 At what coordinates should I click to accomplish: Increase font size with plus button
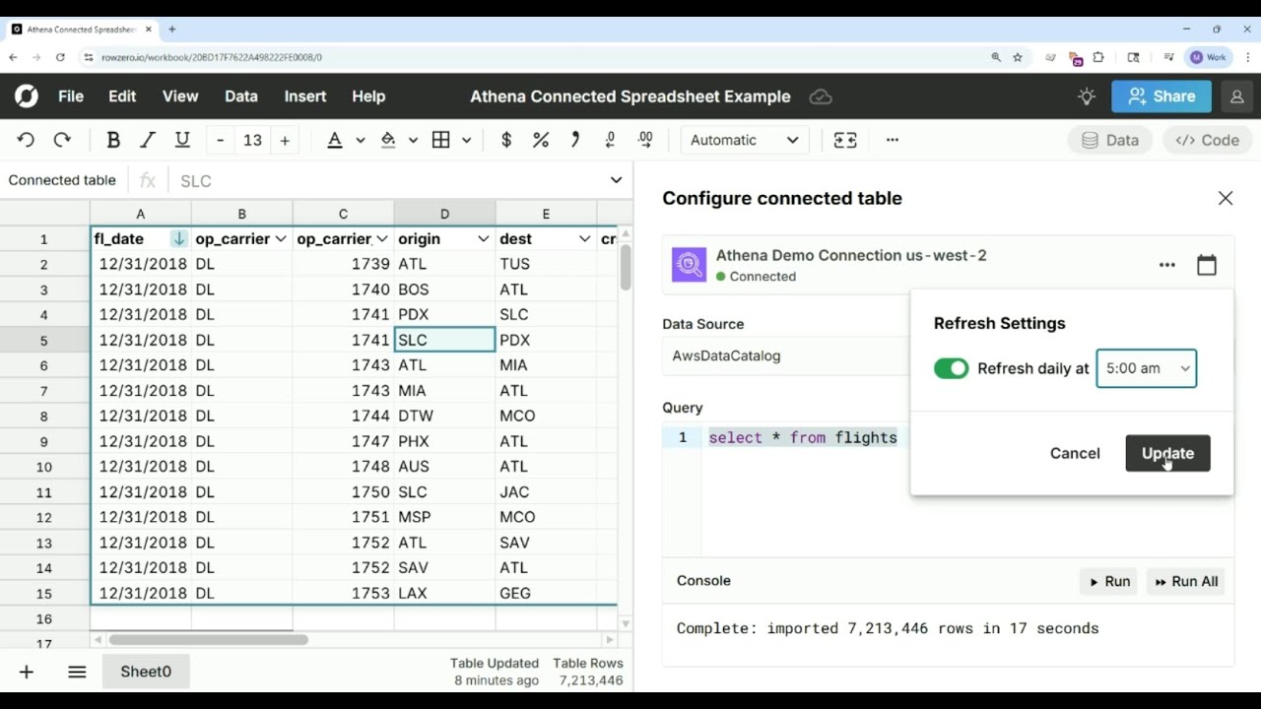tap(285, 140)
